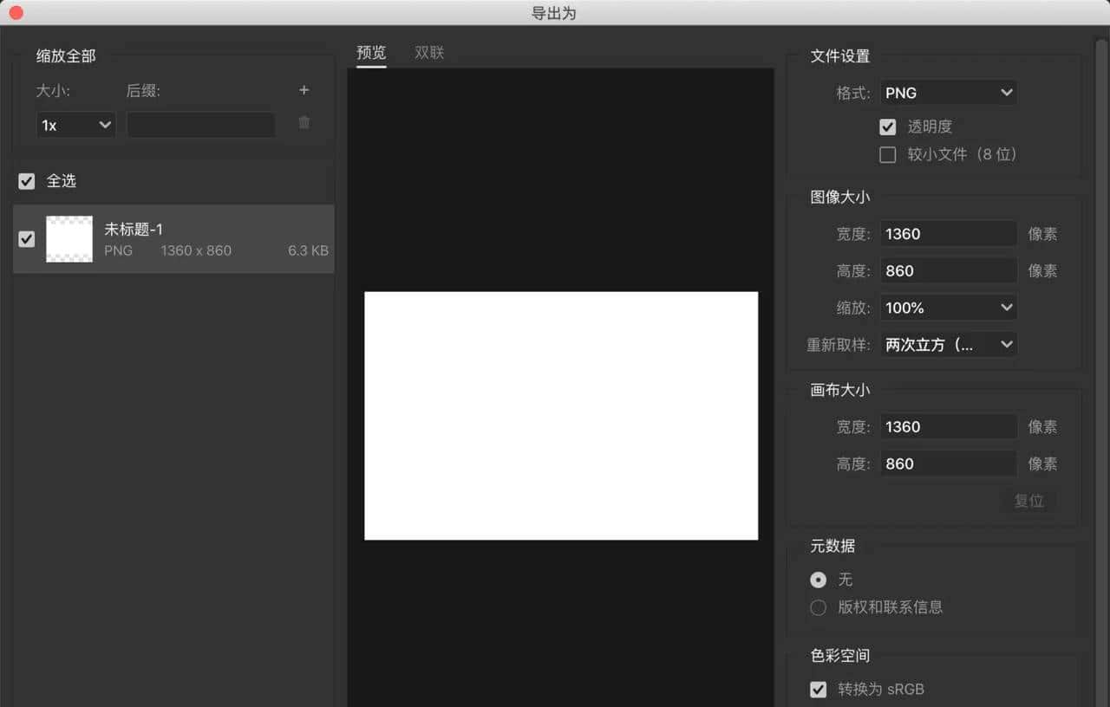The width and height of the screenshot is (1110, 707).
Task: Select the 预览 tab
Action: [371, 52]
